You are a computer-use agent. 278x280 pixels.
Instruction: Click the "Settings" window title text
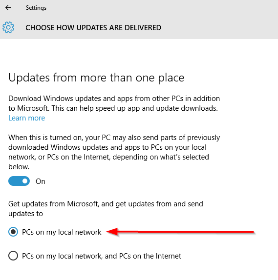[x=36, y=8]
